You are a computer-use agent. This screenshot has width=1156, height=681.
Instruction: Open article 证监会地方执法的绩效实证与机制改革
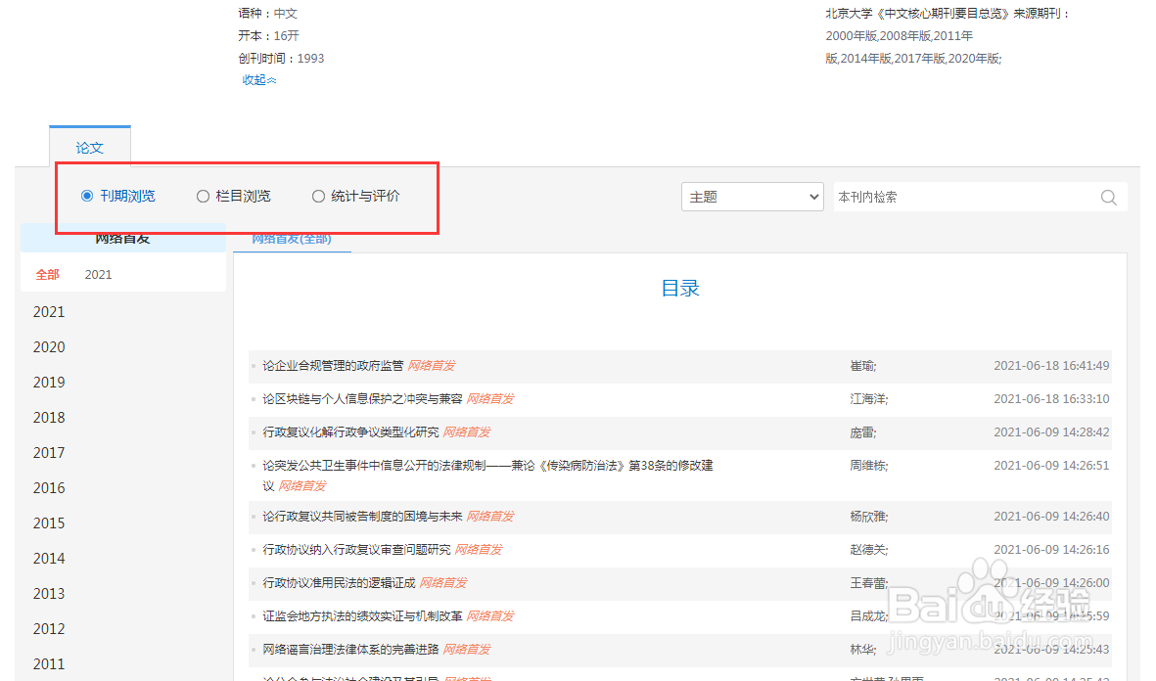point(363,616)
